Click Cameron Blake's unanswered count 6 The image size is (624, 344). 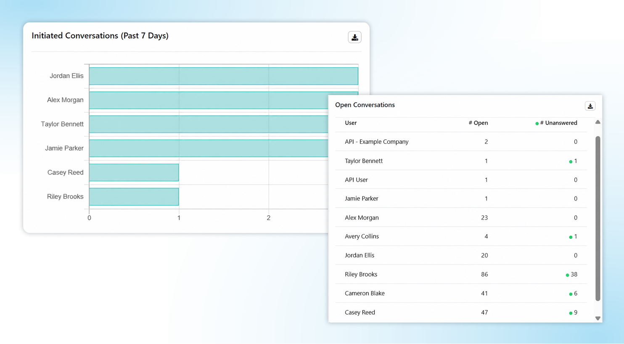point(576,293)
